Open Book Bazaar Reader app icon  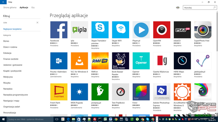click(120, 61)
